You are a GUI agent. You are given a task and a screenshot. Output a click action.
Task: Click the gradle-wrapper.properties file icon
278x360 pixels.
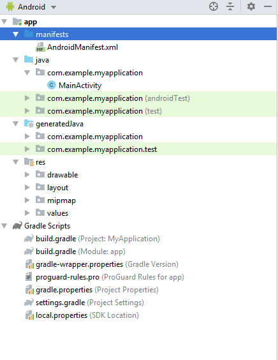click(x=29, y=264)
